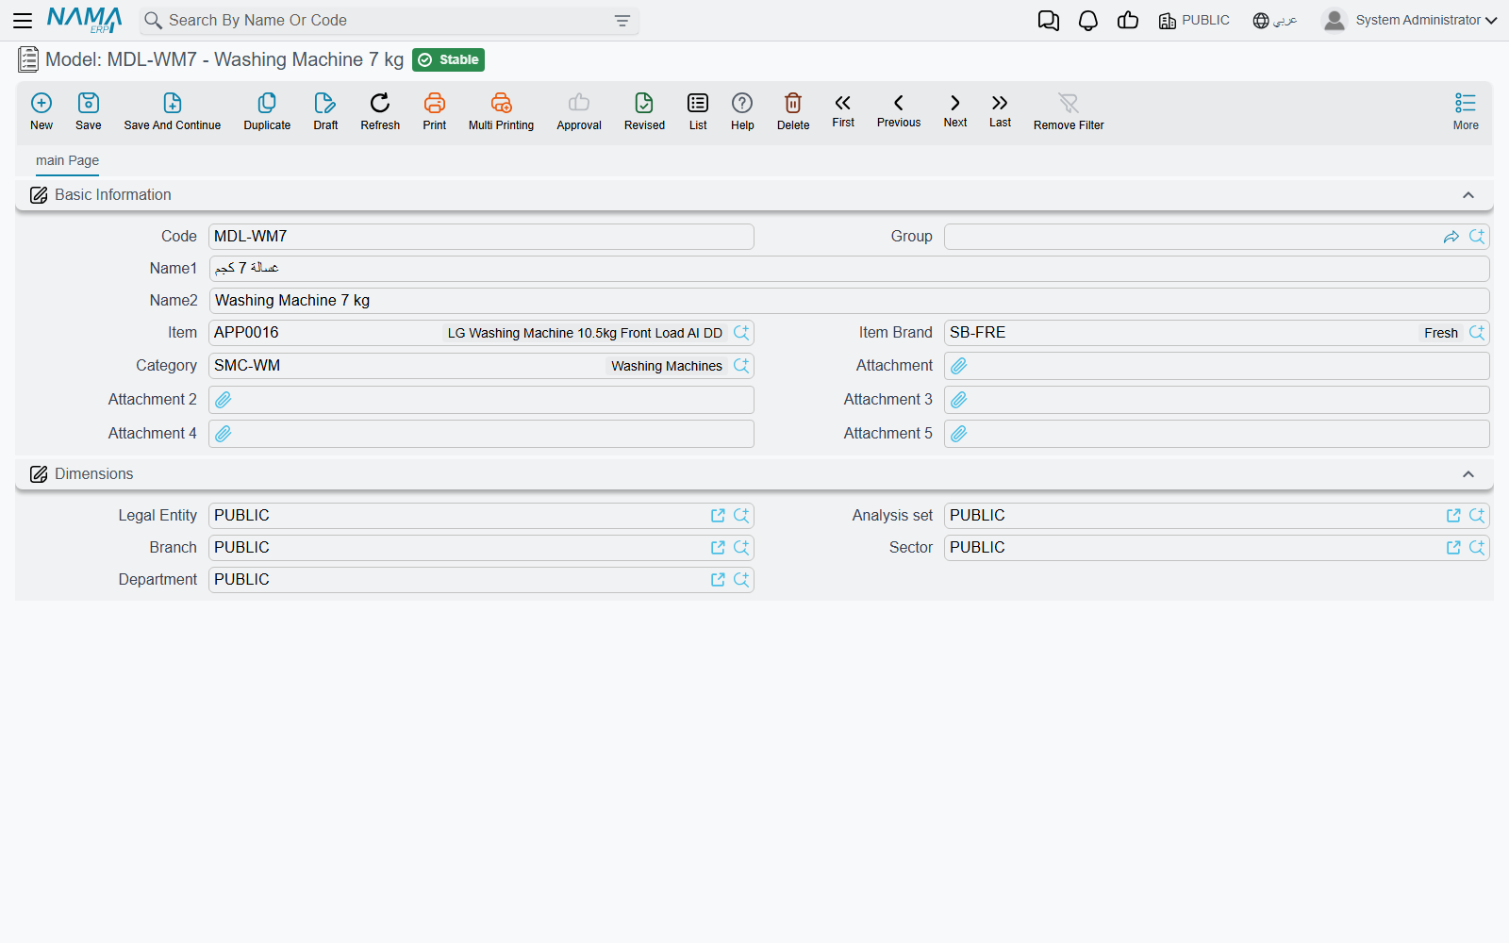Attach file to Attachment field
This screenshot has height=943, width=1509.
point(959,366)
